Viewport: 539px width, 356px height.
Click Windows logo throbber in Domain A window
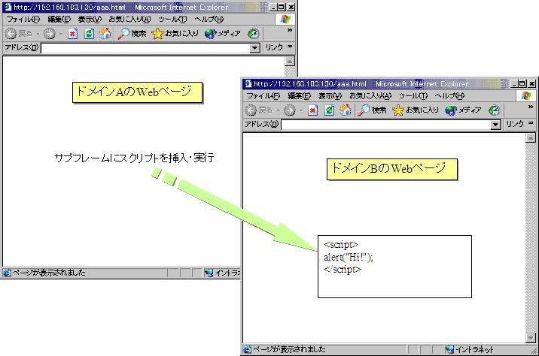point(285,20)
